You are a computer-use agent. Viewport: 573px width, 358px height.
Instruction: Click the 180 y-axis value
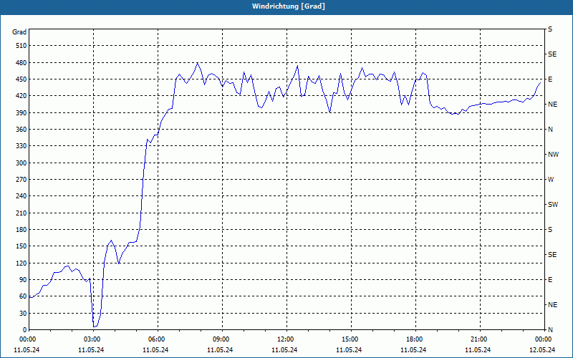click(21, 230)
